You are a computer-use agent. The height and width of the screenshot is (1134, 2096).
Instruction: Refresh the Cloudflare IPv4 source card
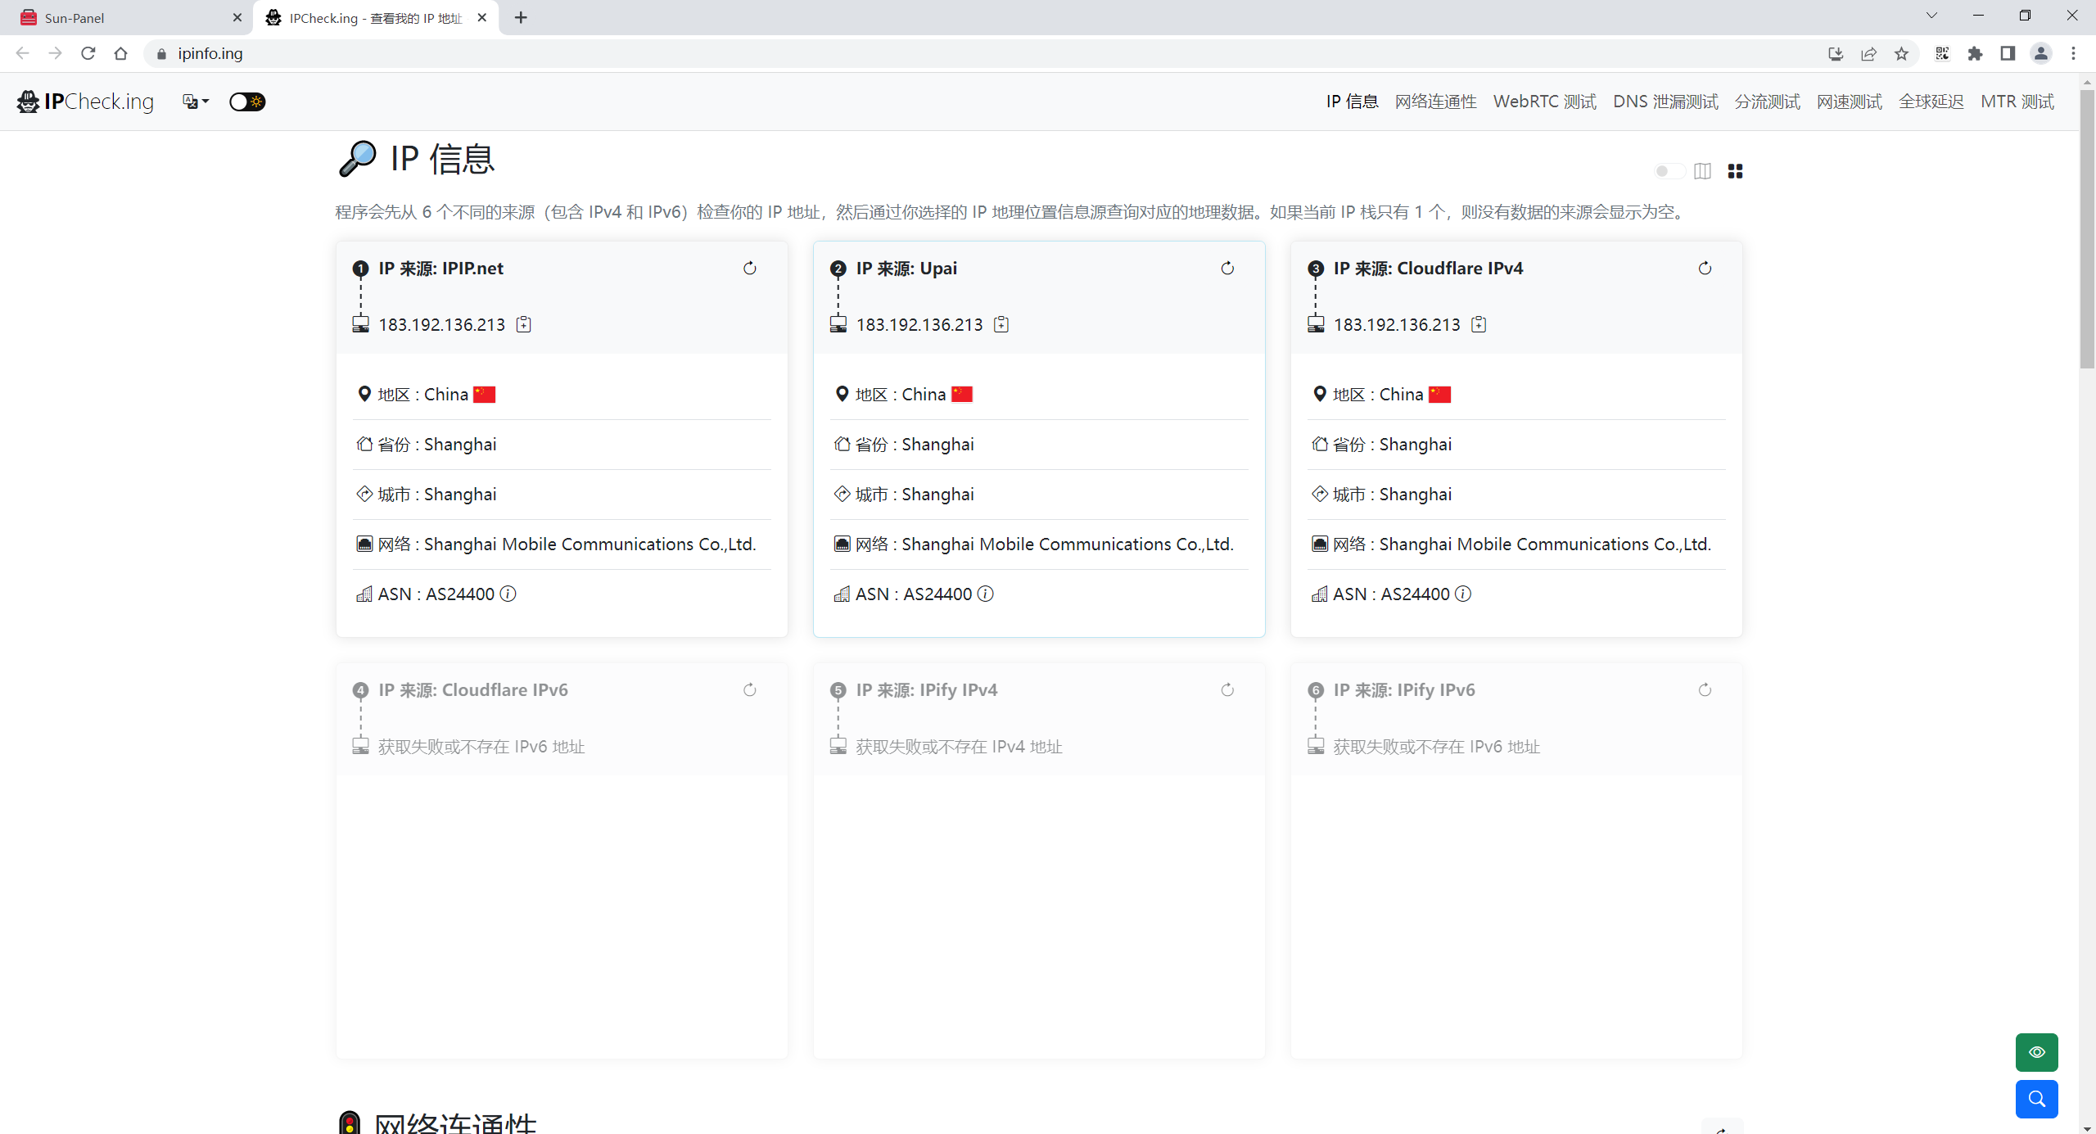pyautogui.click(x=1705, y=269)
